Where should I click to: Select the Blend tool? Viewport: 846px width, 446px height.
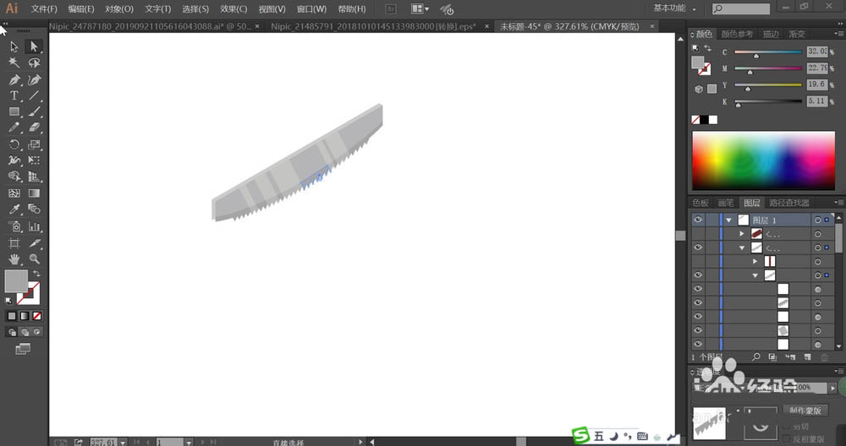click(34, 209)
